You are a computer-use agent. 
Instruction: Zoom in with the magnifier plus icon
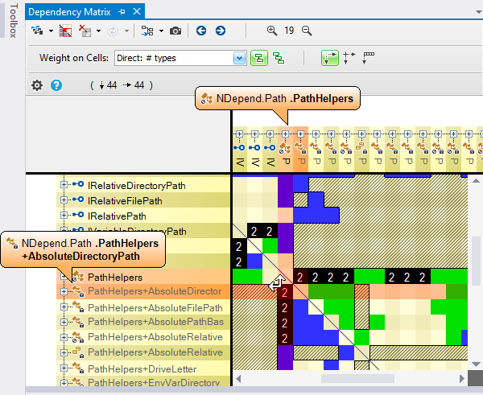[x=272, y=31]
